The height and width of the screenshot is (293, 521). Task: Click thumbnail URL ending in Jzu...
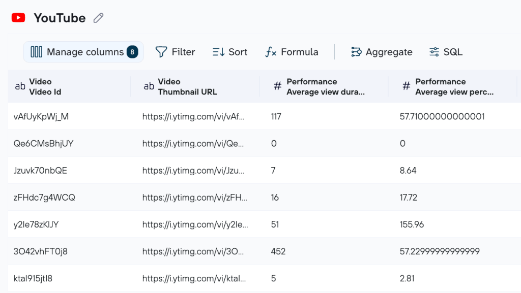[x=193, y=170]
